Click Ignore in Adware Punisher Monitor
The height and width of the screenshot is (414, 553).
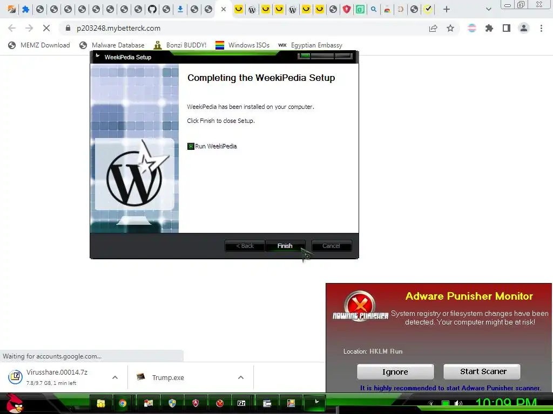(395, 372)
